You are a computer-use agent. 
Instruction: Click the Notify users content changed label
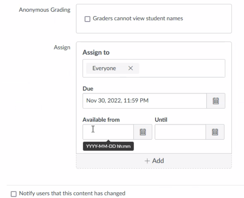click(x=72, y=193)
